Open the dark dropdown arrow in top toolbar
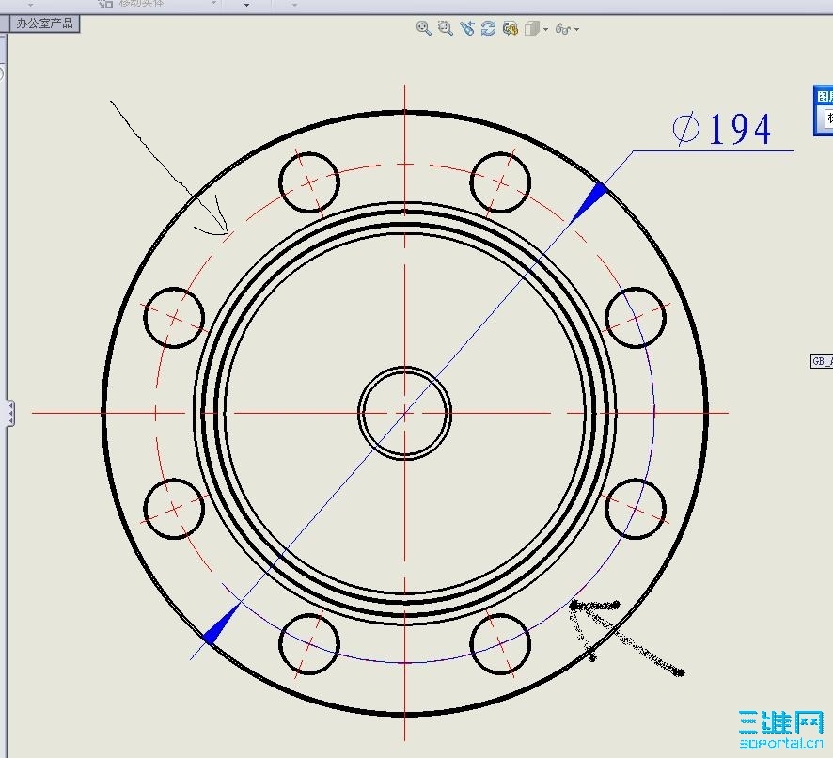This screenshot has width=833, height=758. [246, 5]
